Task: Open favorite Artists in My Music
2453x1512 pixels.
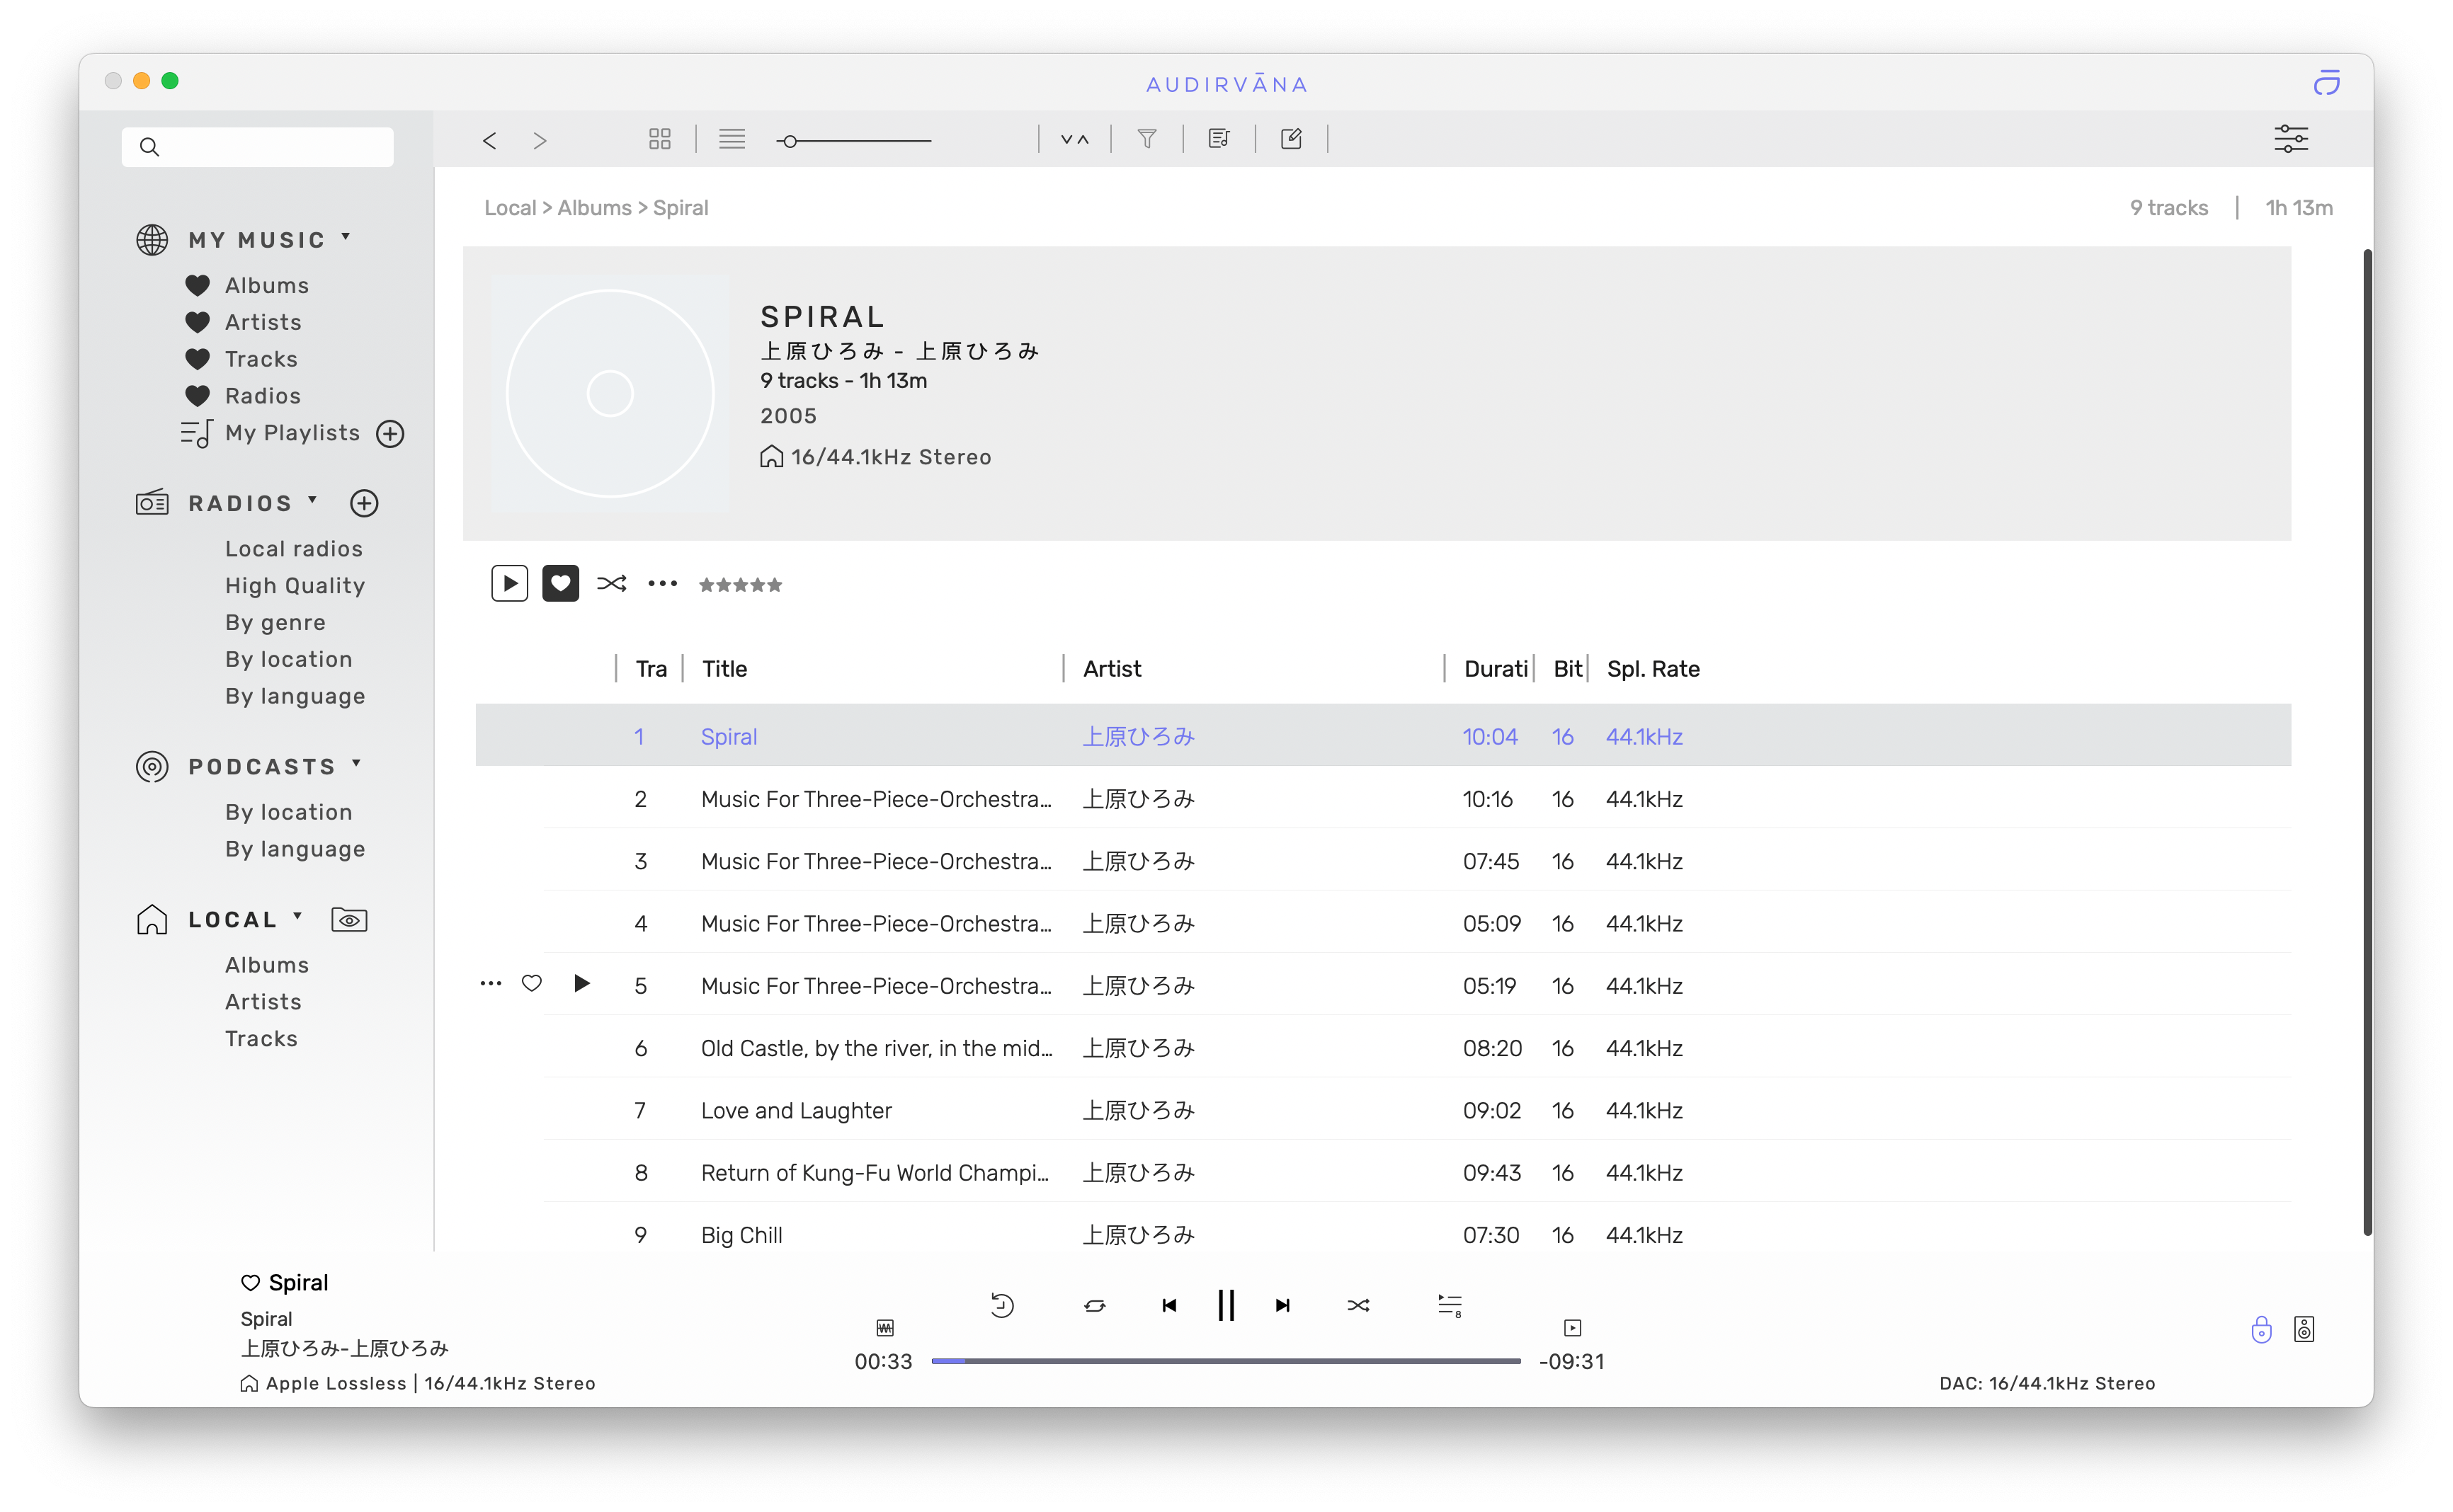Action: click(263, 322)
